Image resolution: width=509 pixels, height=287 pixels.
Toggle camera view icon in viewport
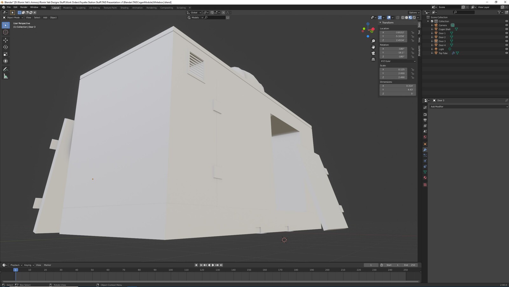[373, 53]
